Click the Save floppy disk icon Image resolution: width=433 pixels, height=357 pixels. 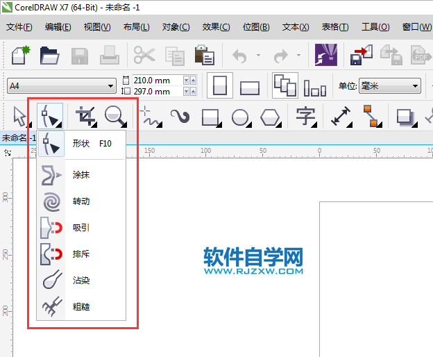tap(80, 56)
